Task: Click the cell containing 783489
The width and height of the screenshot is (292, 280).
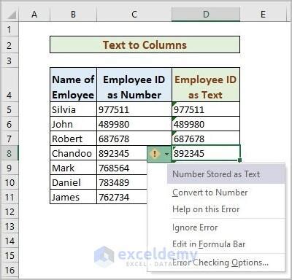Action: (x=122, y=182)
